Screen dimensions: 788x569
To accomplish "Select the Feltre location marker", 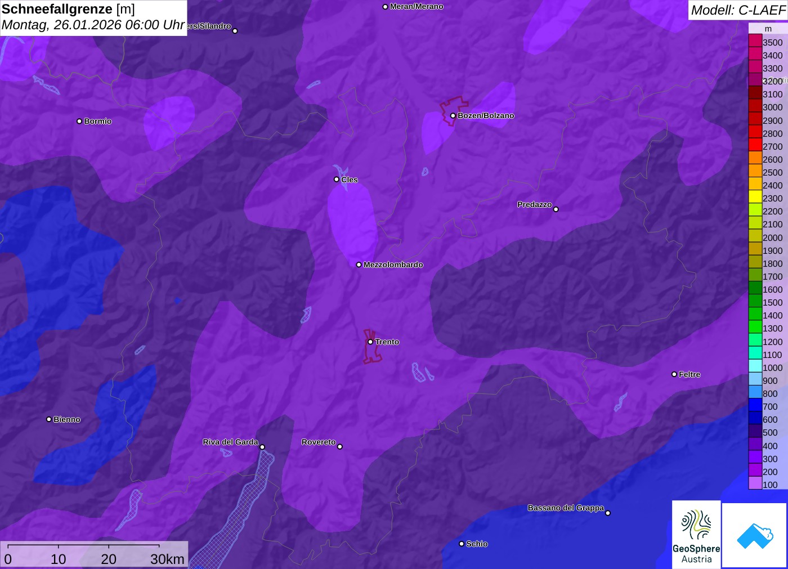I will click(674, 374).
